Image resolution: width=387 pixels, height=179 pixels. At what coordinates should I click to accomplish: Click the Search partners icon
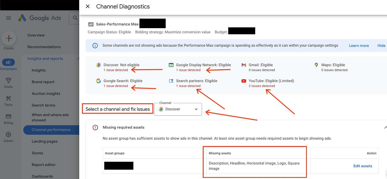click(171, 81)
